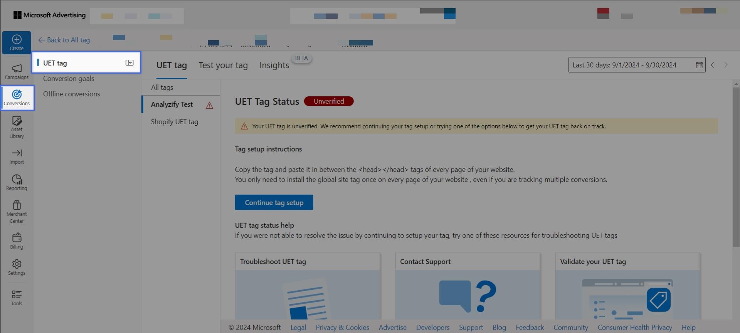
Task: Open Billing wallet icon
Action: [17, 237]
